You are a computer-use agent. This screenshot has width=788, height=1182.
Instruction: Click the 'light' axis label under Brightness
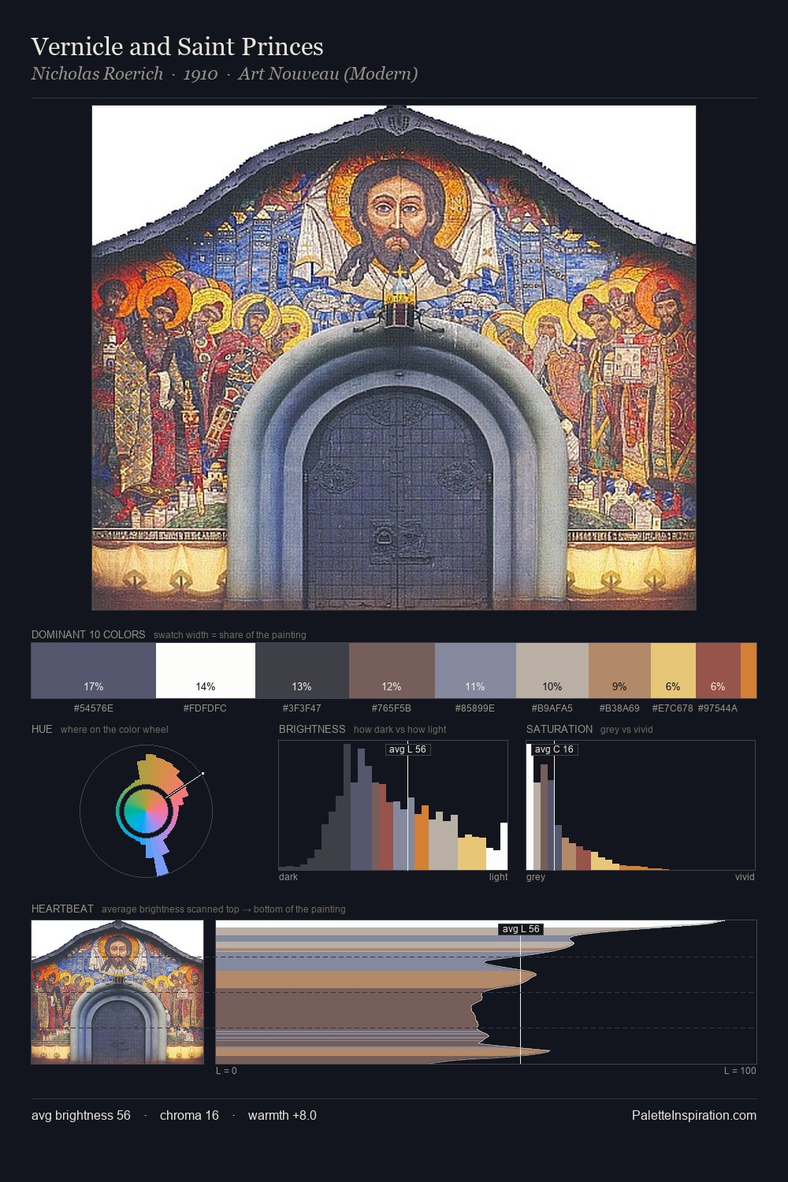[498, 877]
